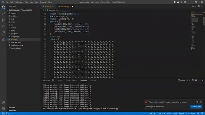Open the Testing flask icon

pyautogui.click(x=3, y=39)
